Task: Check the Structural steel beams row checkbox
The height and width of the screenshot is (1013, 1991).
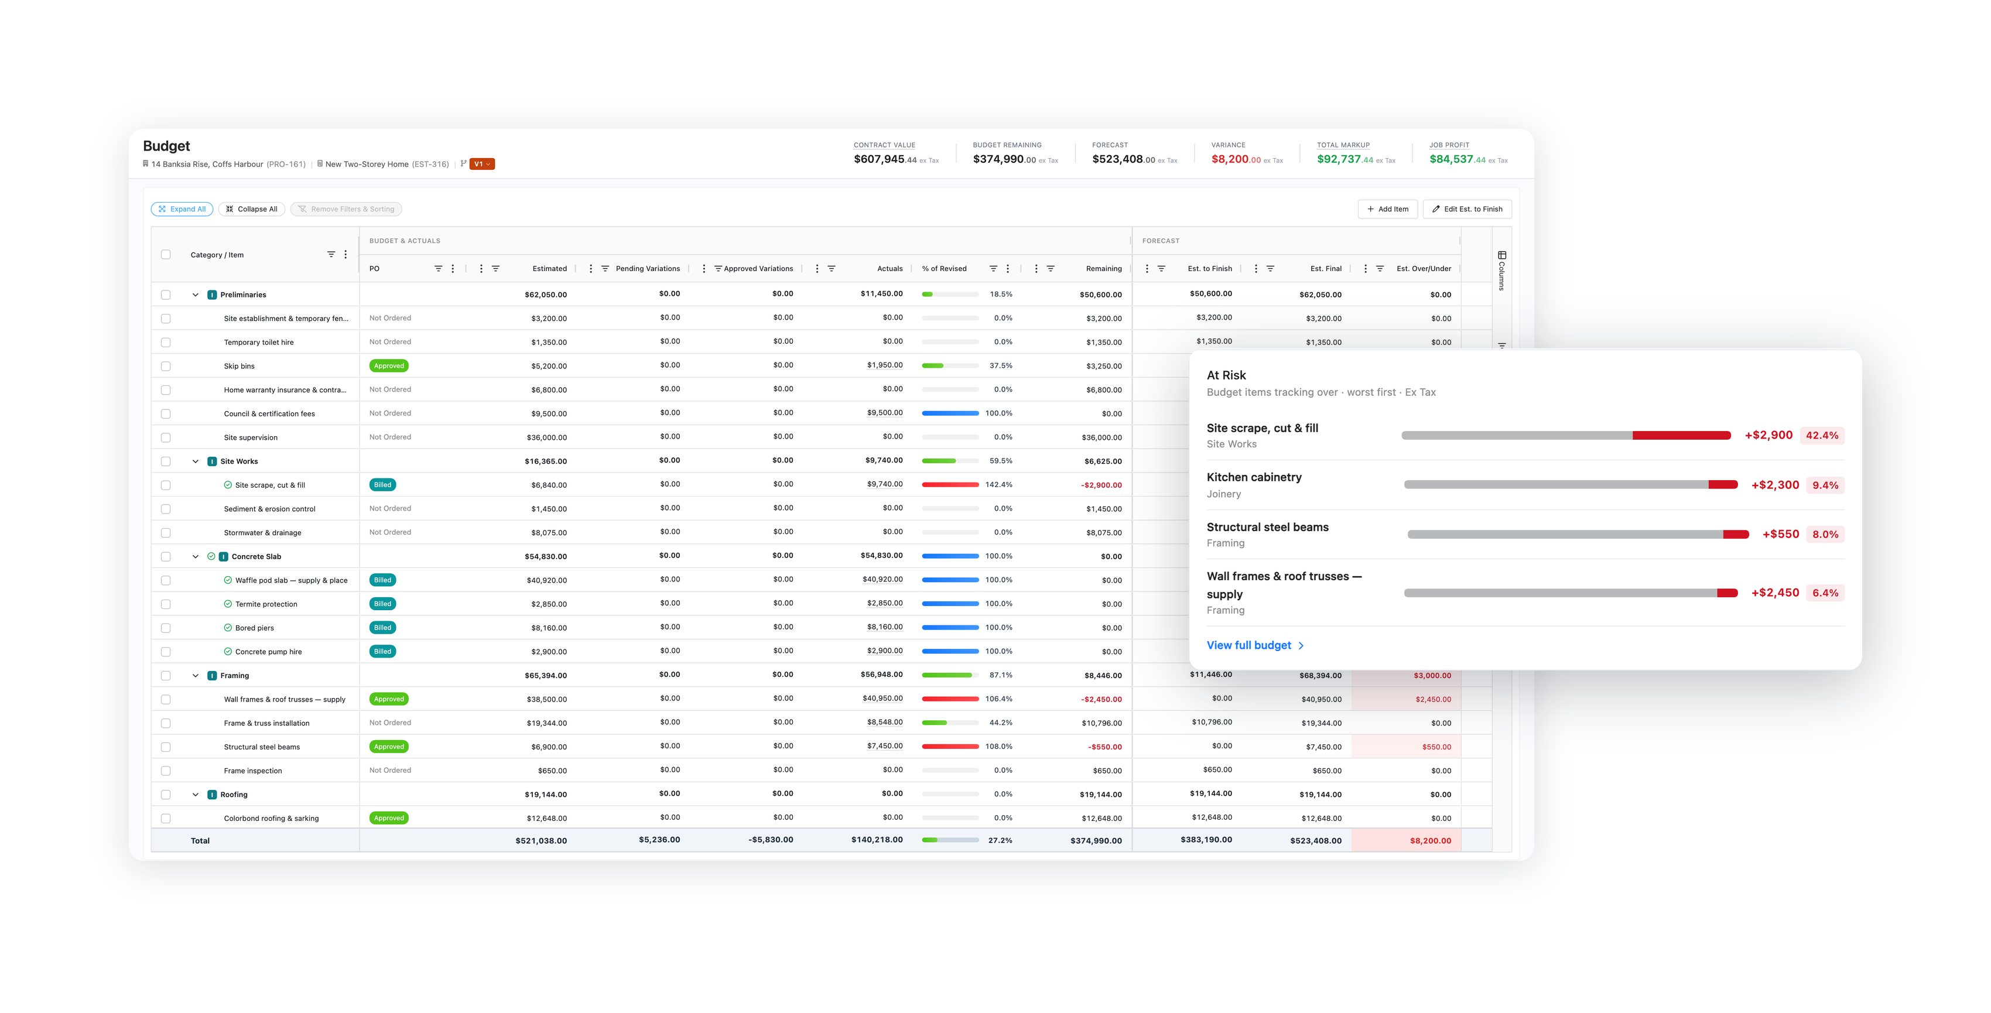Action: click(165, 747)
